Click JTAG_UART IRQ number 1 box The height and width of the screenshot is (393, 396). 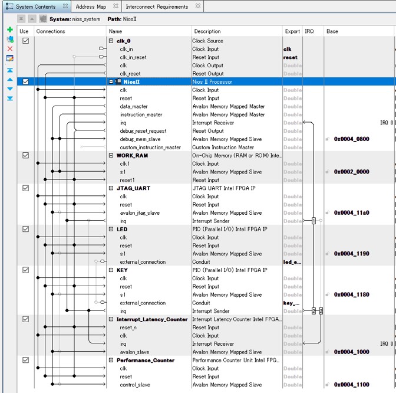coord(313,221)
